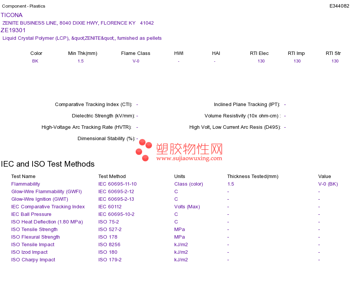Click the TICONA company name link
This screenshot has width=360, height=303.
click(x=11, y=15)
